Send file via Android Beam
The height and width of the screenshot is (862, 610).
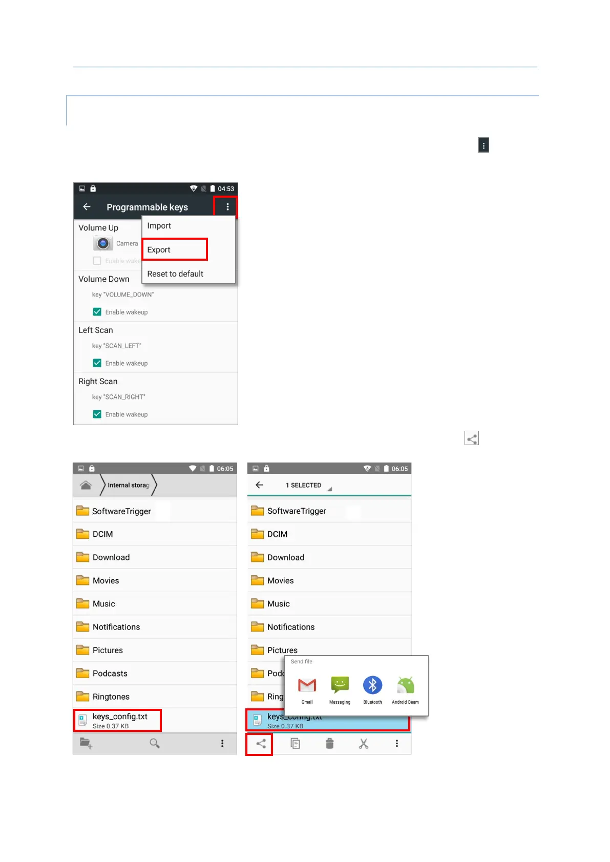pos(405,689)
